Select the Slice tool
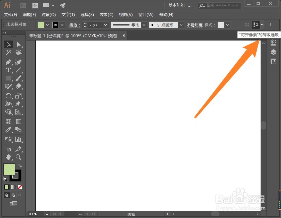This screenshot has width=281, height=218. click(18, 149)
